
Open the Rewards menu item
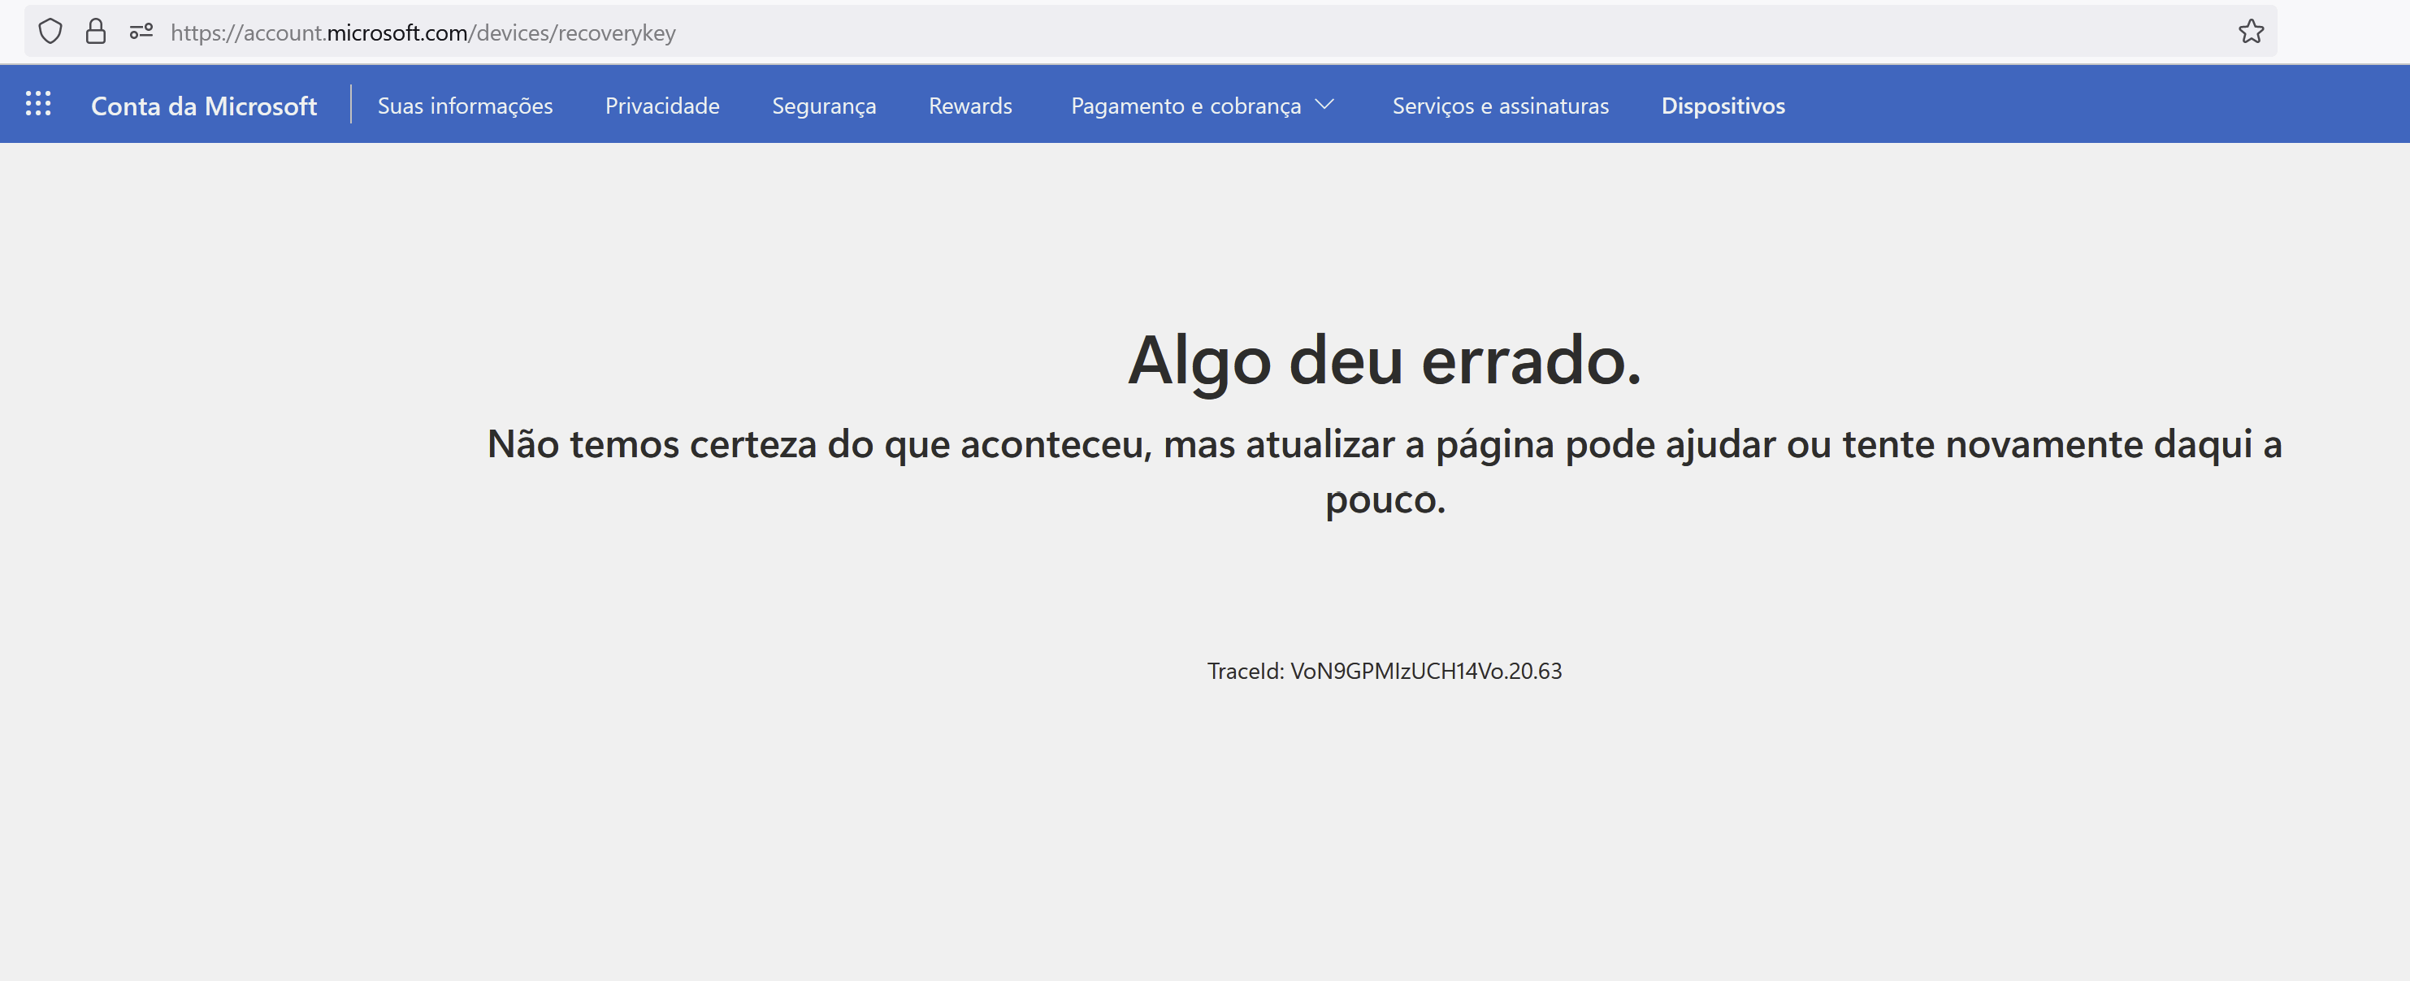click(970, 106)
